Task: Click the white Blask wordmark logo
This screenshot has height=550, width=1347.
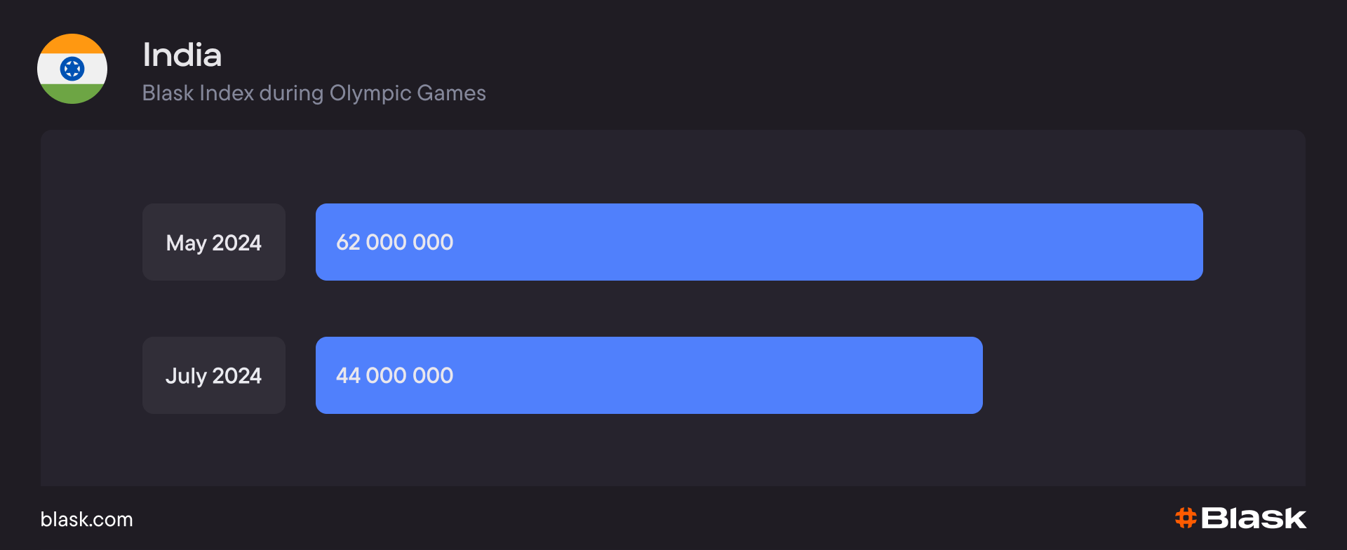Action: [1254, 518]
